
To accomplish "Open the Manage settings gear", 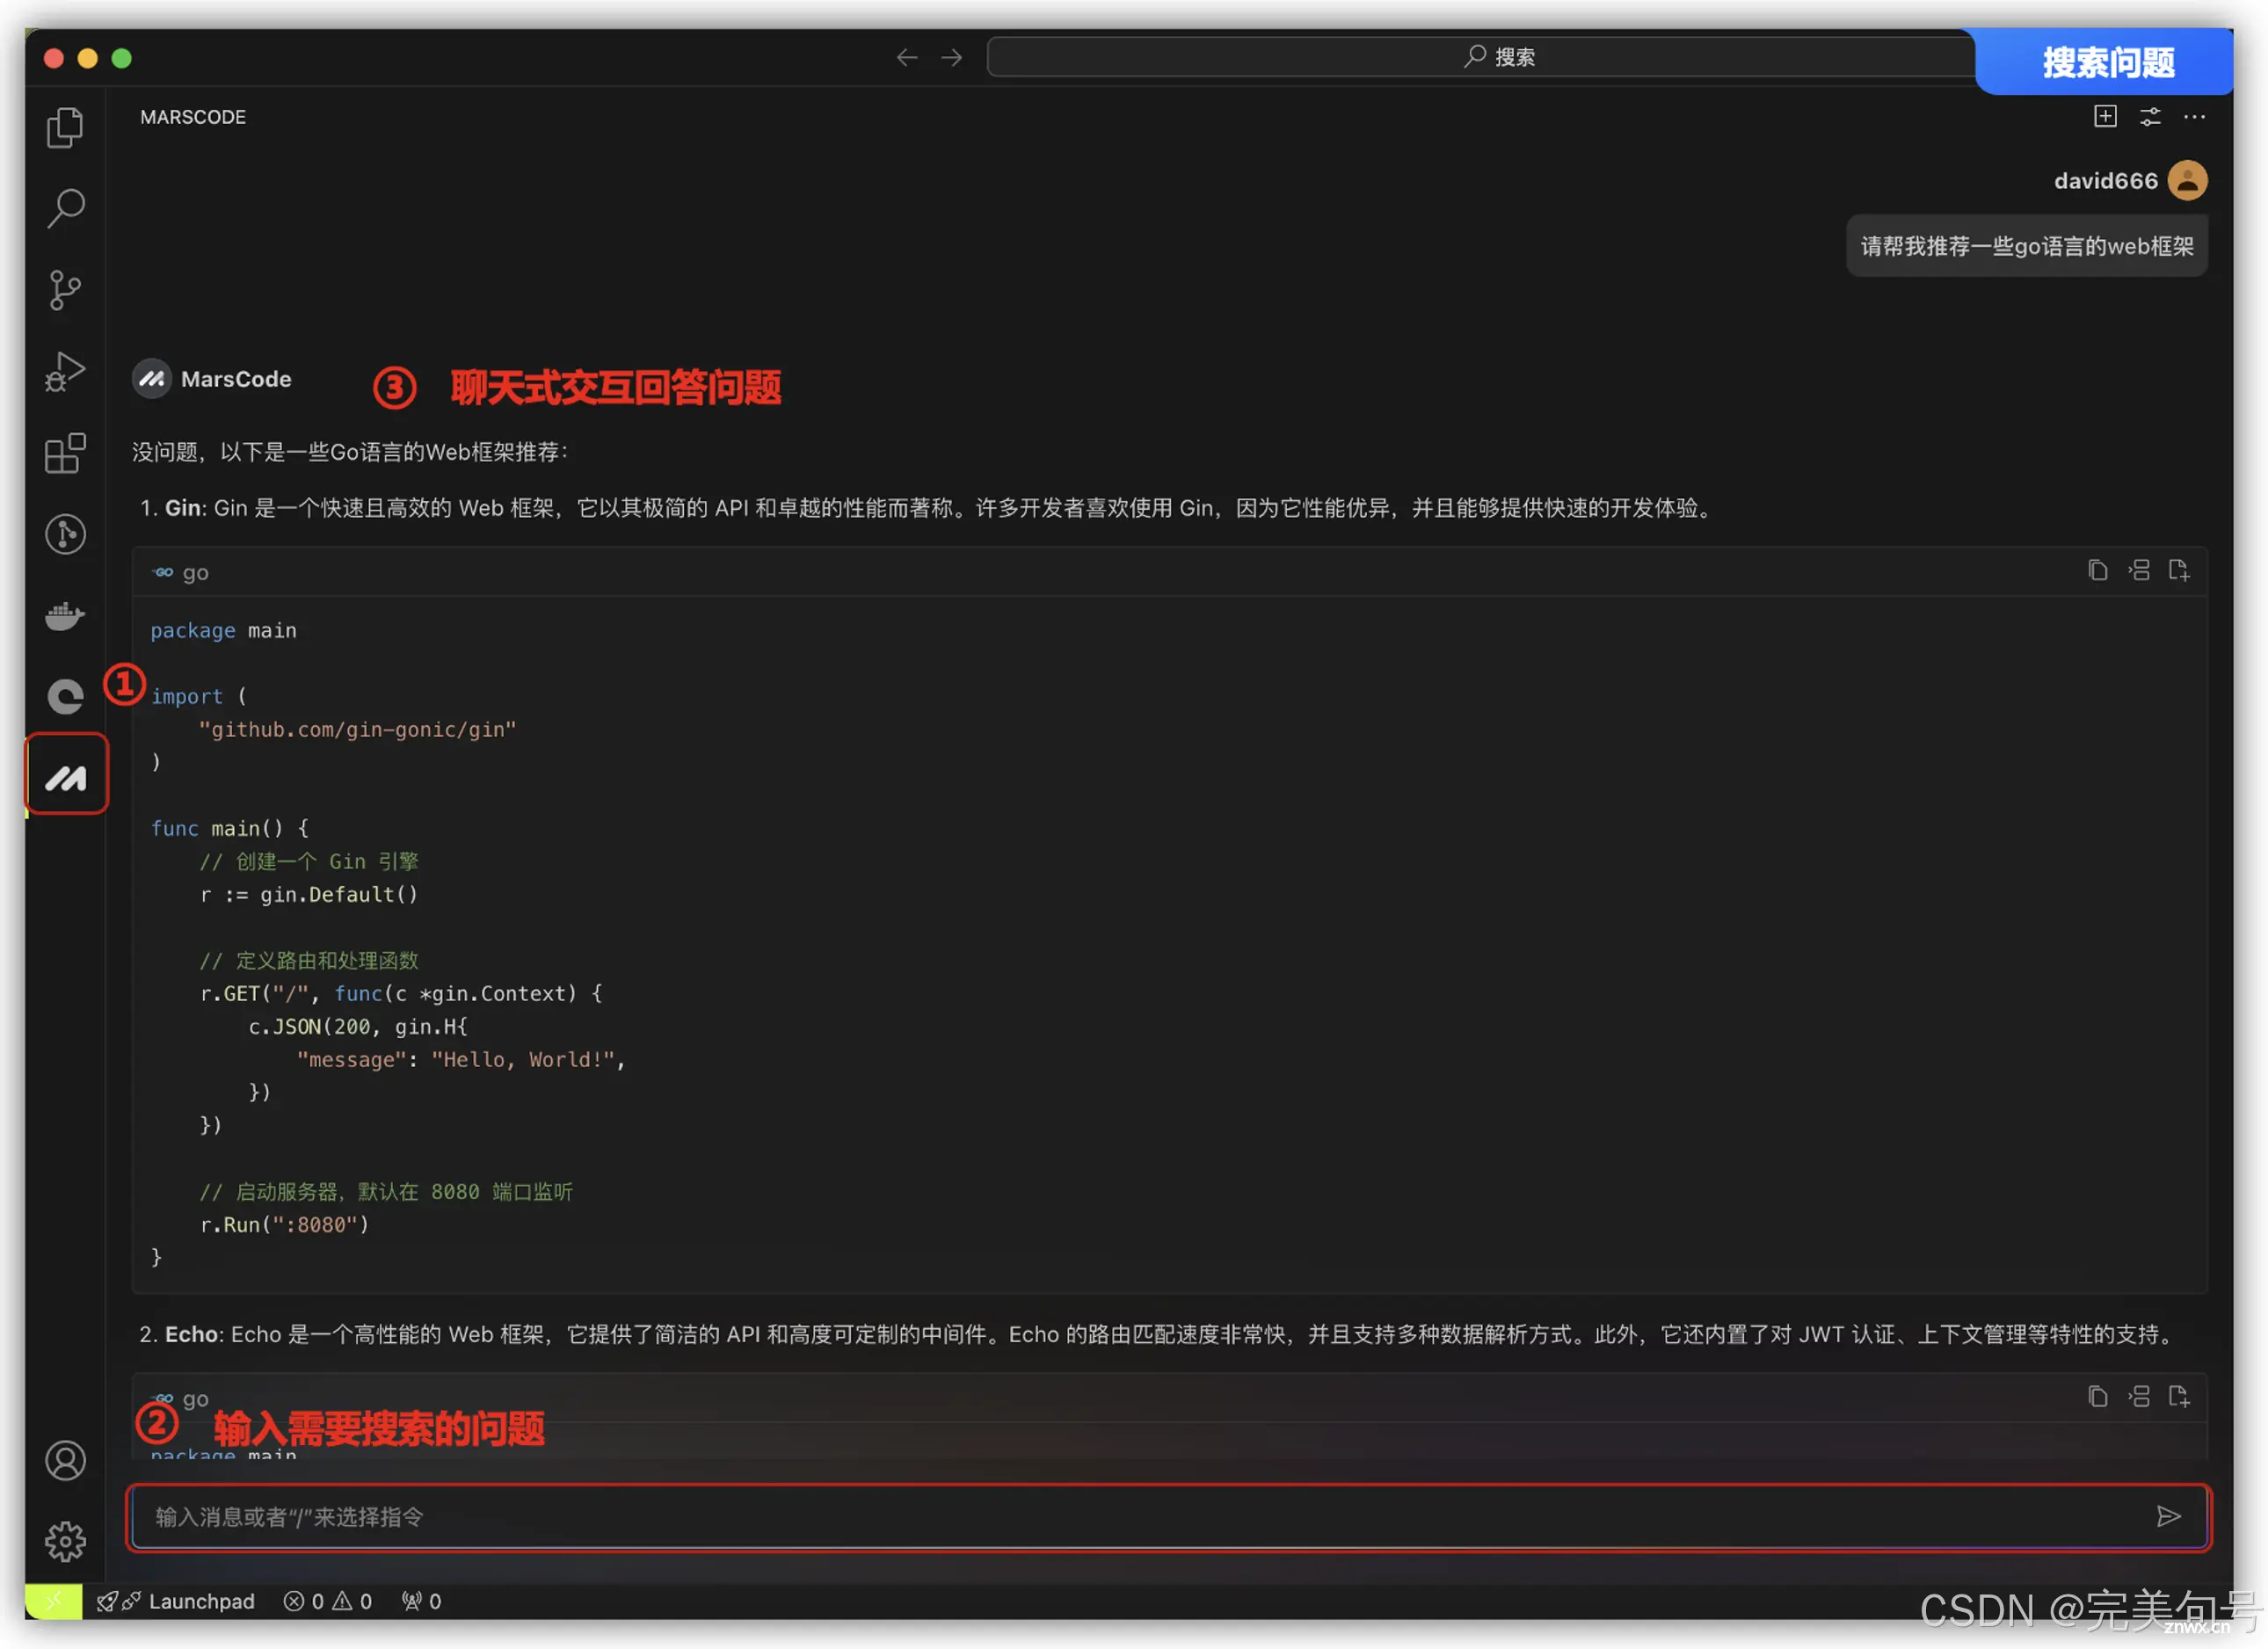I will [x=65, y=1541].
